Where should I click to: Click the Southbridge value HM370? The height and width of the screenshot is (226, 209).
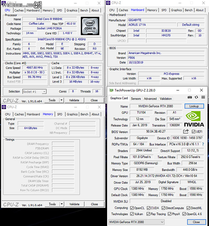tap(166, 35)
